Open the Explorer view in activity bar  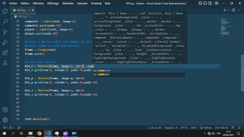coord(5,11)
